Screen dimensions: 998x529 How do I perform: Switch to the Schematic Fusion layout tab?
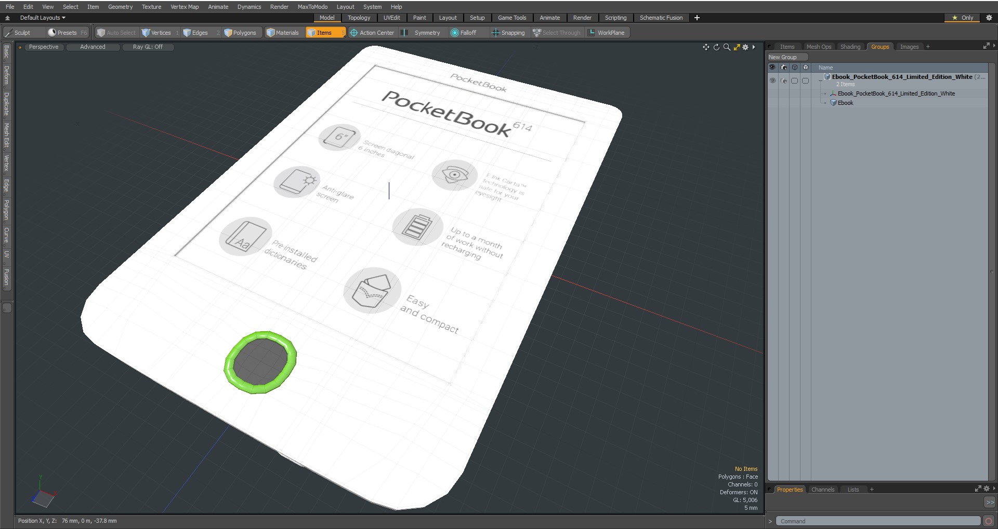[x=661, y=18]
